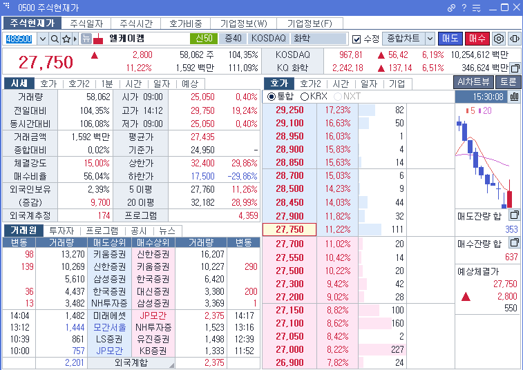Open the 토론 button
This screenshot has width=523, height=370.
click(x=508, y=82)
